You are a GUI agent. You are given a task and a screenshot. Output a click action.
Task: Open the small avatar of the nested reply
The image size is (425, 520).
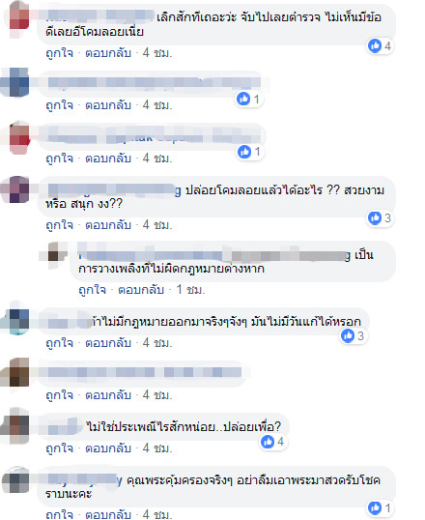55,253
